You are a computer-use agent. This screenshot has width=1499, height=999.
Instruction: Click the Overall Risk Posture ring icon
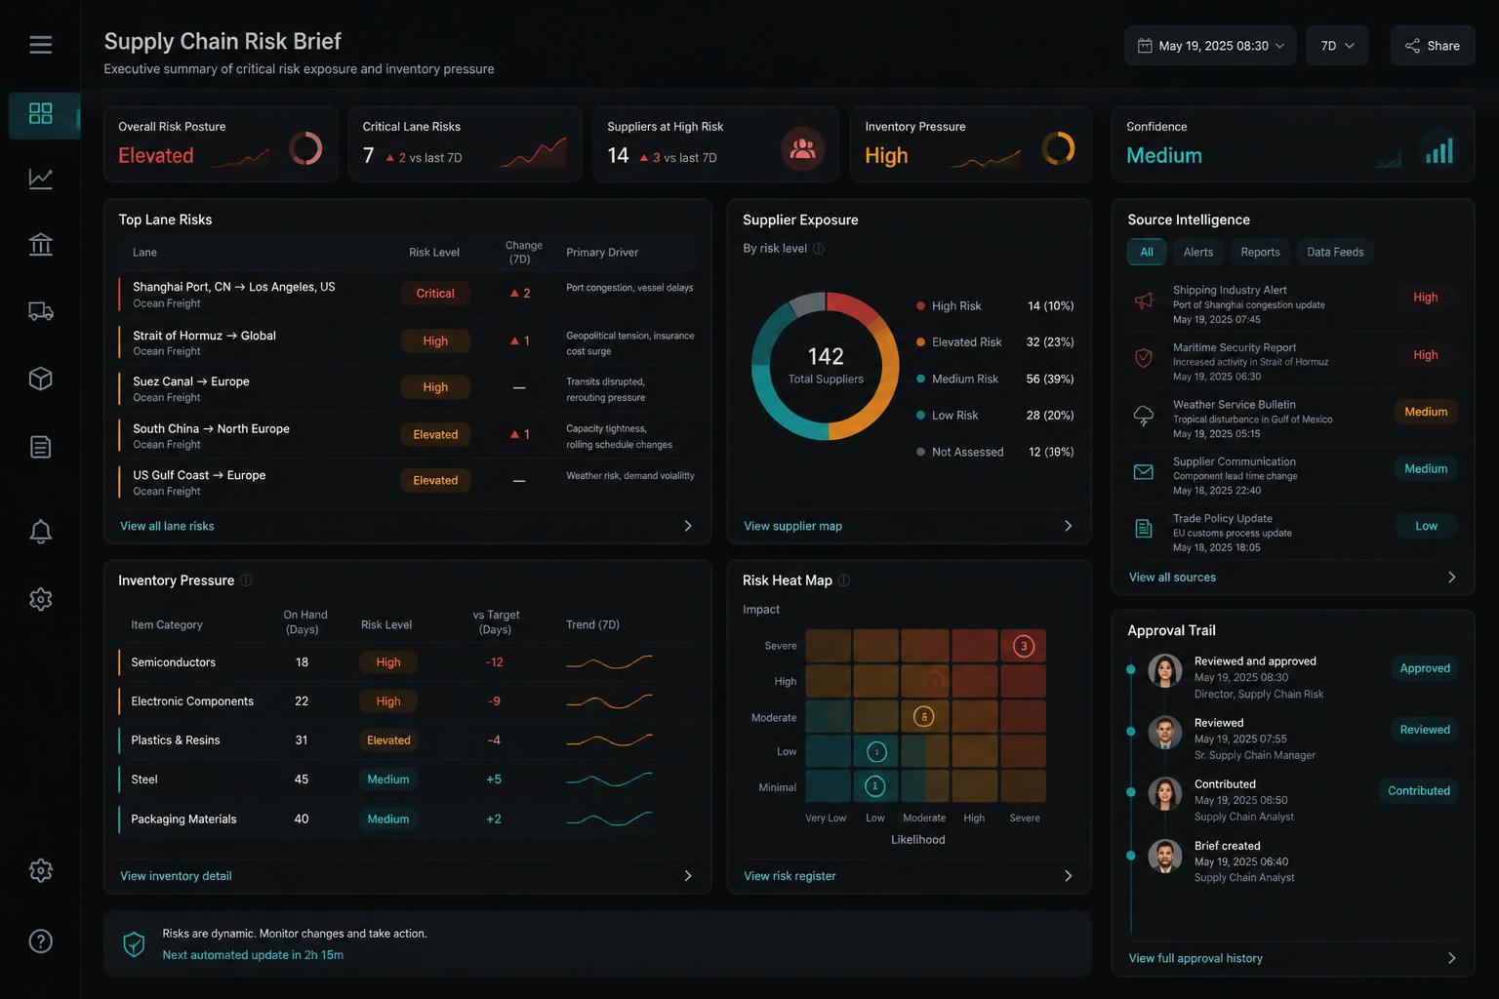(x=305, y=148)
